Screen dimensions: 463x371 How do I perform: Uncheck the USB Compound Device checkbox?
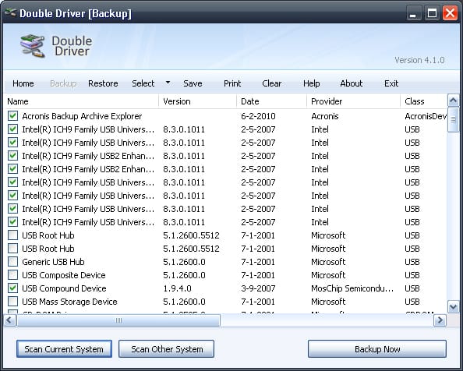pos(12,288)
